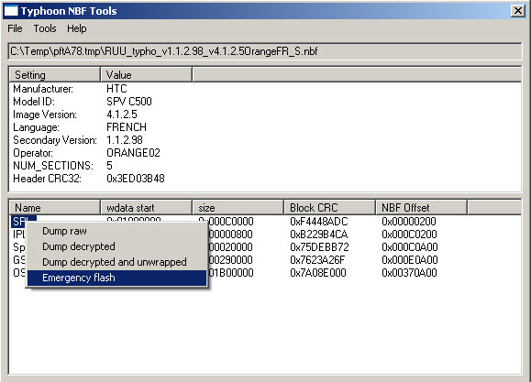531x382 pixels.
Task: Click Block CRC value 0xB229B4CA
Action: (318, 235)
